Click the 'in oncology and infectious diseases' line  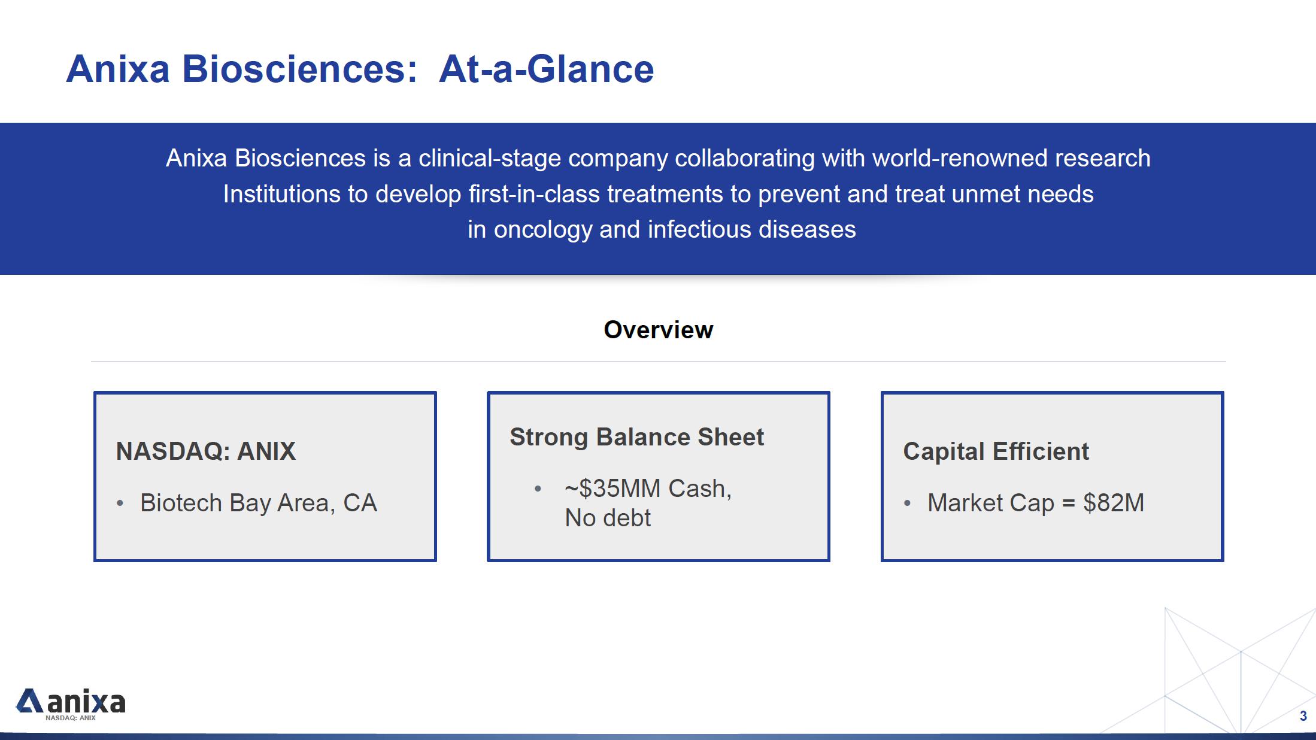point(662,230)
